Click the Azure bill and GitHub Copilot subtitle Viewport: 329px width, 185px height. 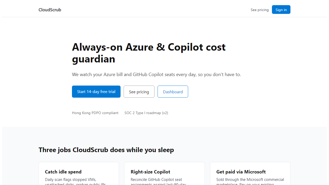click(156, 75)
